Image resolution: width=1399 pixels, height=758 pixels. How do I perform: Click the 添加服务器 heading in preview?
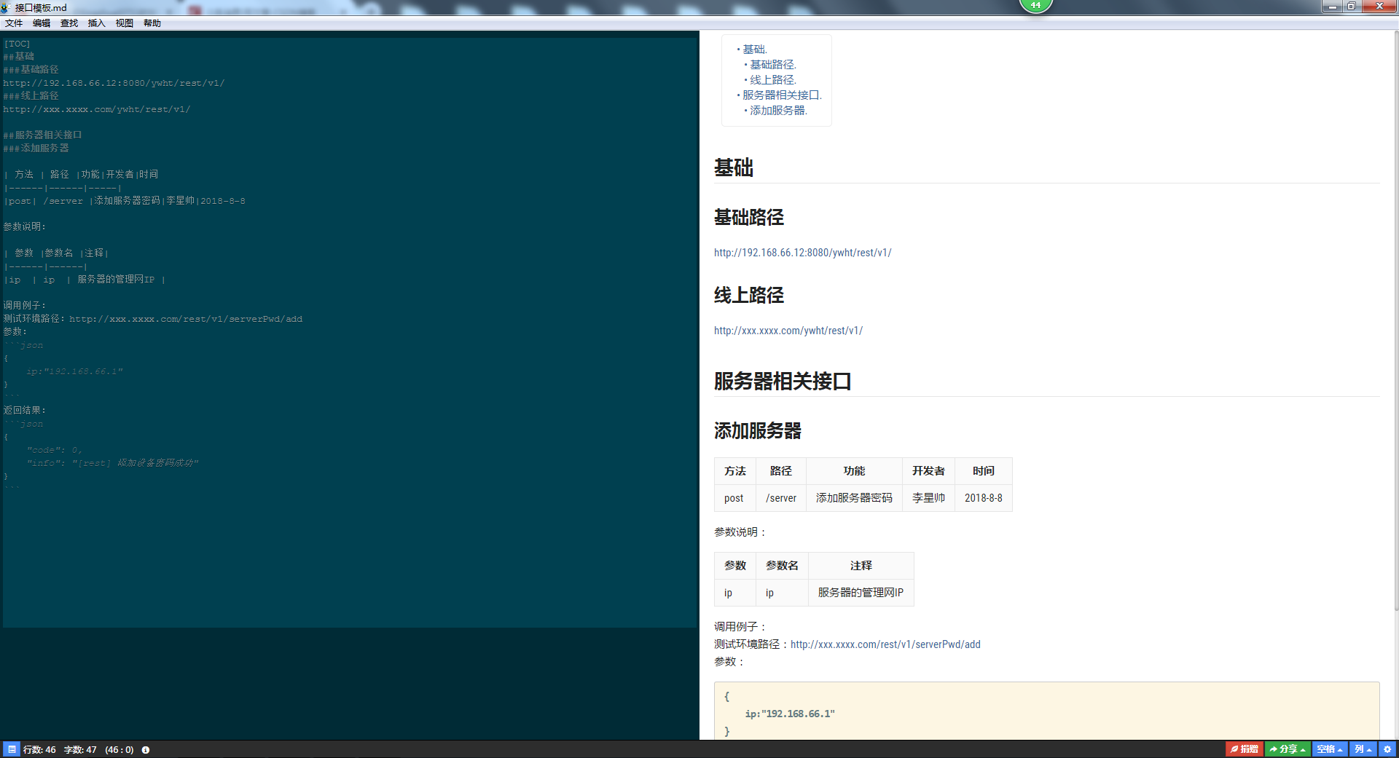click(x=758, y=431)
